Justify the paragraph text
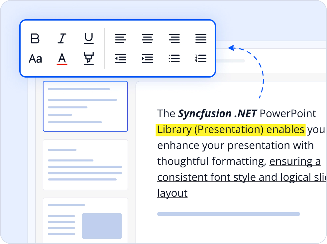This screenshot has height=244, width=327. (201, 38)
